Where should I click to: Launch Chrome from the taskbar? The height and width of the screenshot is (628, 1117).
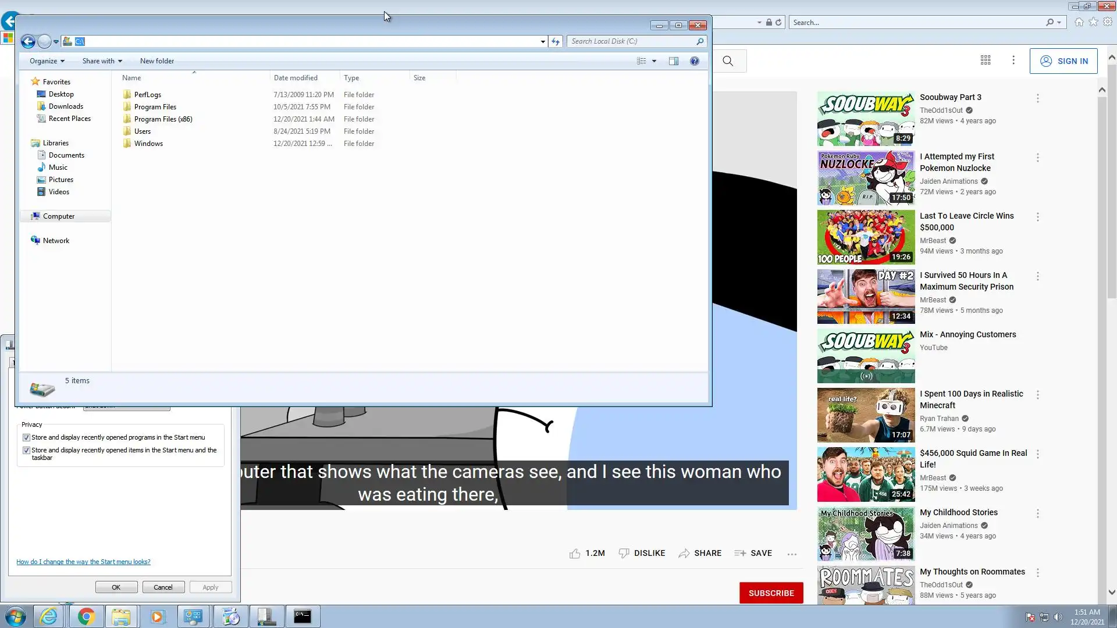click(86, 616)
